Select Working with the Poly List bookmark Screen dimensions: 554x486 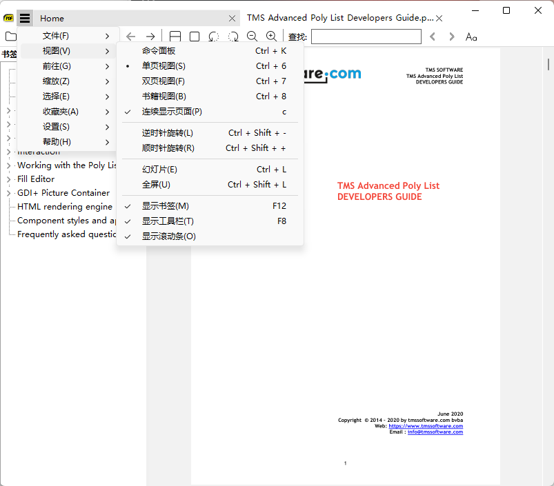coord(66,165)
